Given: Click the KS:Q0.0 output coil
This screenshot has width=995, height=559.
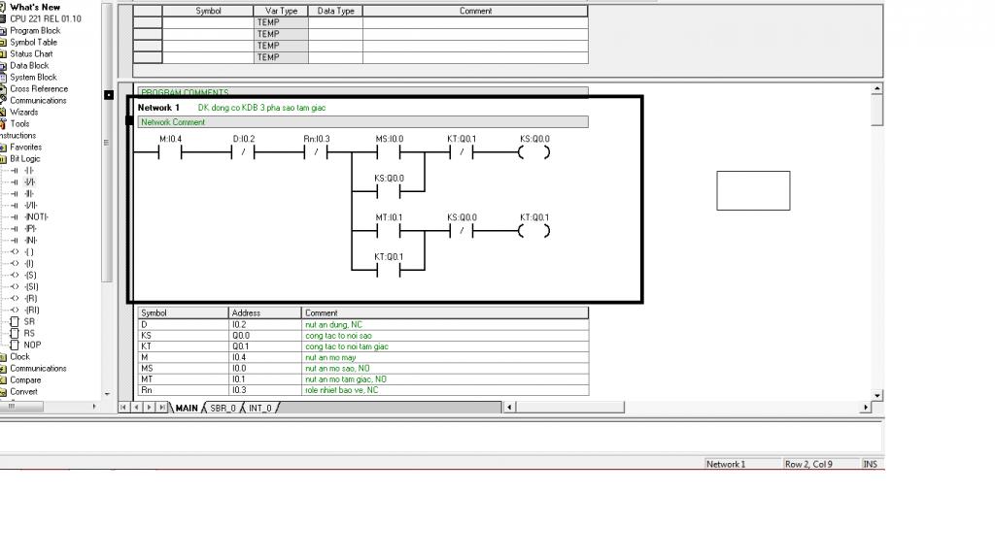Looking at the screenshot, I should point(533,152).
